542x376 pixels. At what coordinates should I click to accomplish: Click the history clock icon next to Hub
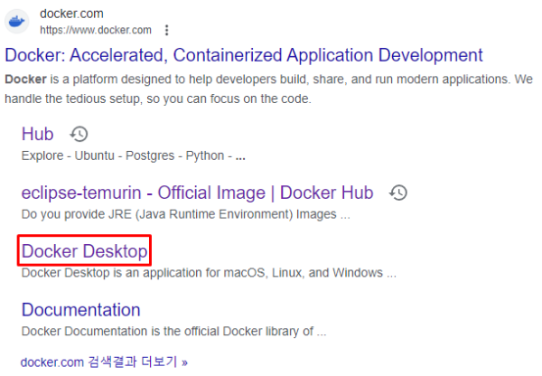tap(79, 134)
